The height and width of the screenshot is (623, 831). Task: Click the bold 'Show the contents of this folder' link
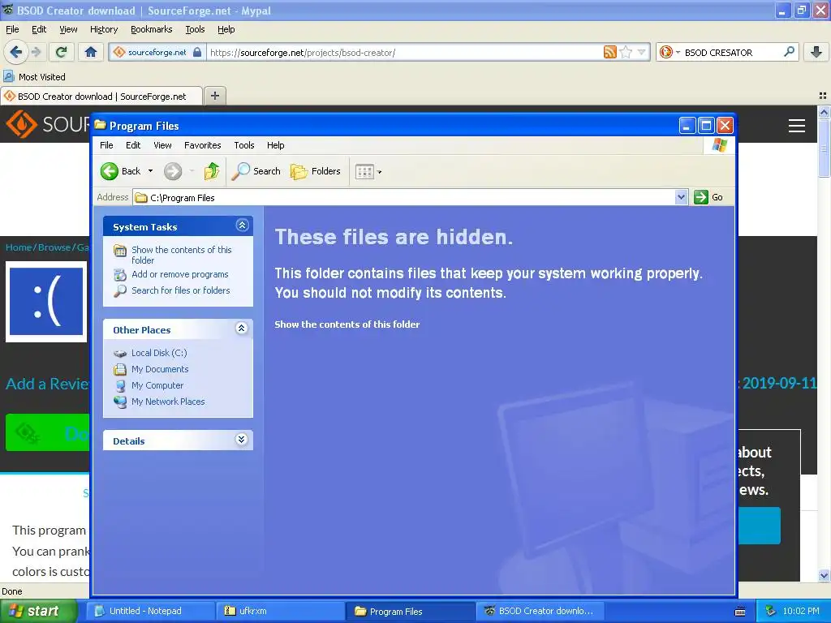347,324
